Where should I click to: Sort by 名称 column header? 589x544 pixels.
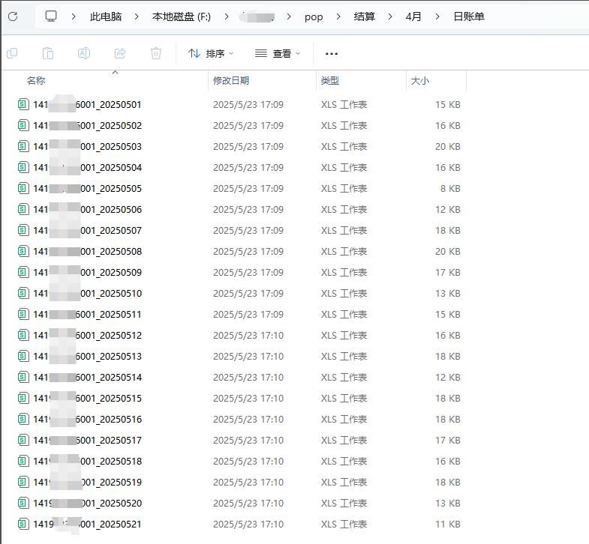(x=36, y=81)
